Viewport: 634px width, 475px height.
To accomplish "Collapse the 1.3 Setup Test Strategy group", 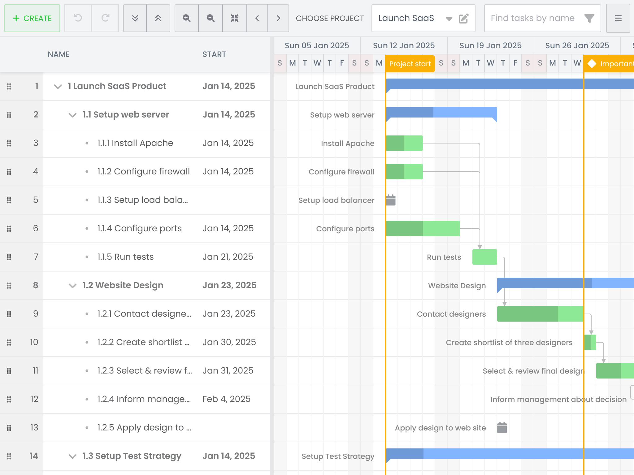I will click(x=72, y=456).
